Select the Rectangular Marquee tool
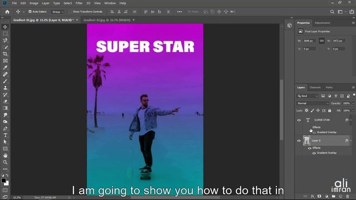 (5, 33)
